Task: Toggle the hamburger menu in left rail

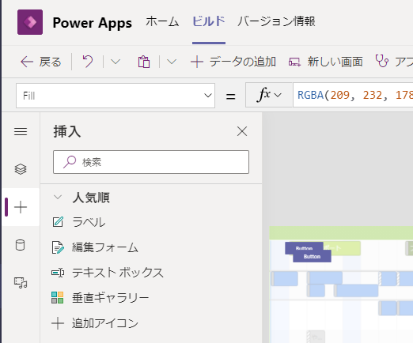Action: coord(21,131)
